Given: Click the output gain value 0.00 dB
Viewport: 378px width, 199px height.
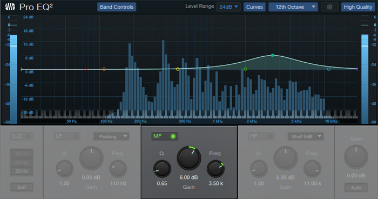Looking at the screenshot, I should pyautogui.click(x=356, y=176).
